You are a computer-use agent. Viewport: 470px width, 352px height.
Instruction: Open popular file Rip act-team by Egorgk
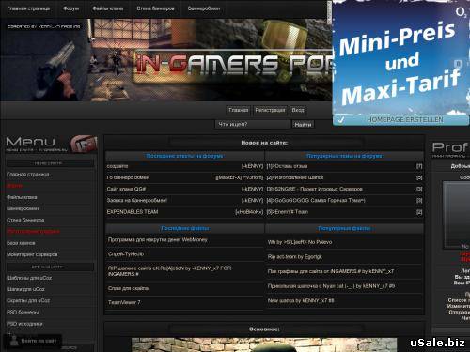pyautogui.click(x=294, y=257)
